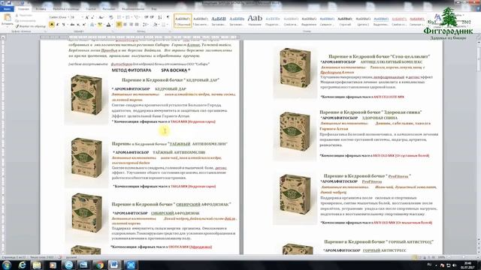Click the Clear Formatting eraser icon
This screenshot has height=270, width=481.
point(111,17)
